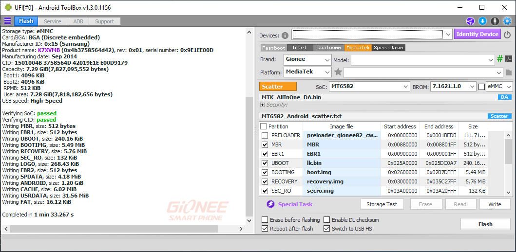Switch to the Flash tab
The image size is (516, 252).
tap(26, 21)
